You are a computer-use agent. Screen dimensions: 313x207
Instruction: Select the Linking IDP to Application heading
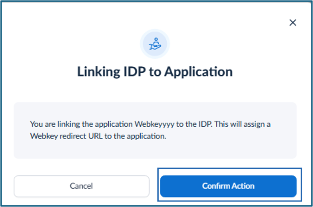[155, 72]
